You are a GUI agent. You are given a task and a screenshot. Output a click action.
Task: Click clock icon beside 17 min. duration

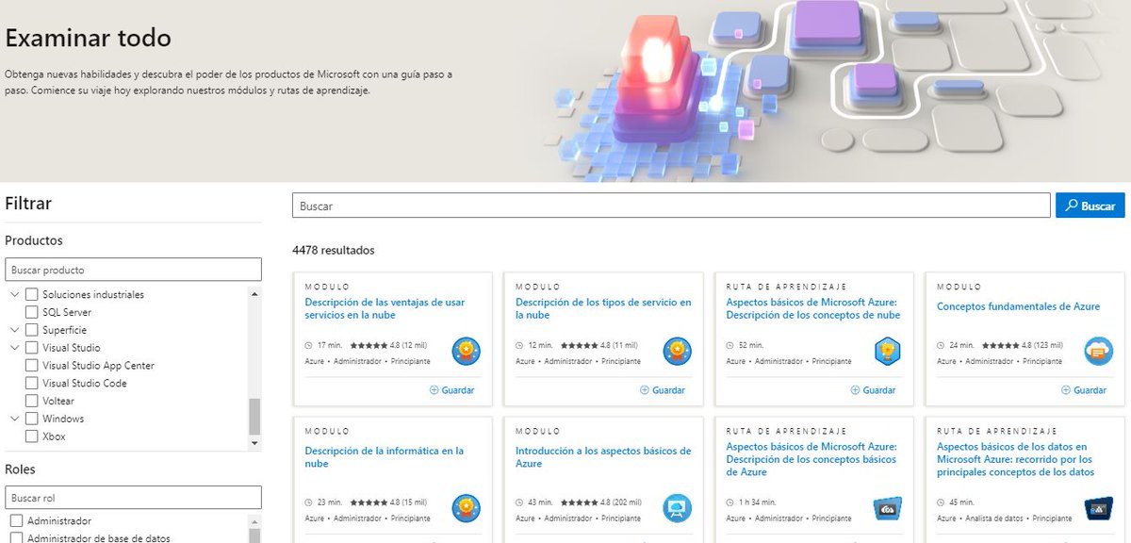tap(309, 345)
